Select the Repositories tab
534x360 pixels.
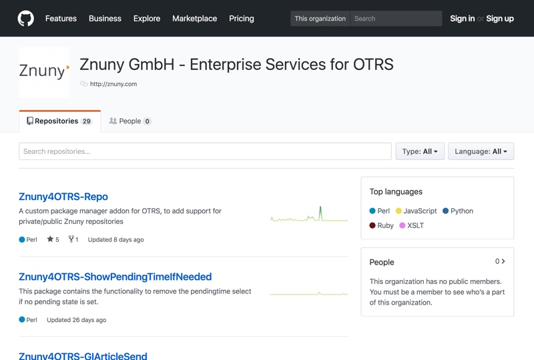pyautogui.click(x=59, y=121)
